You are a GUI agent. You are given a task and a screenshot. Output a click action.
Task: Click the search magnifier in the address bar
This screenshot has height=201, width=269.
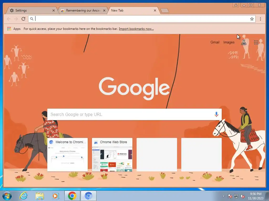[x=32, y=19]
